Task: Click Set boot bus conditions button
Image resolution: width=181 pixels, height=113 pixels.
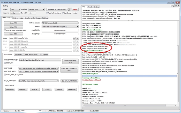Action: coord(69,70)
